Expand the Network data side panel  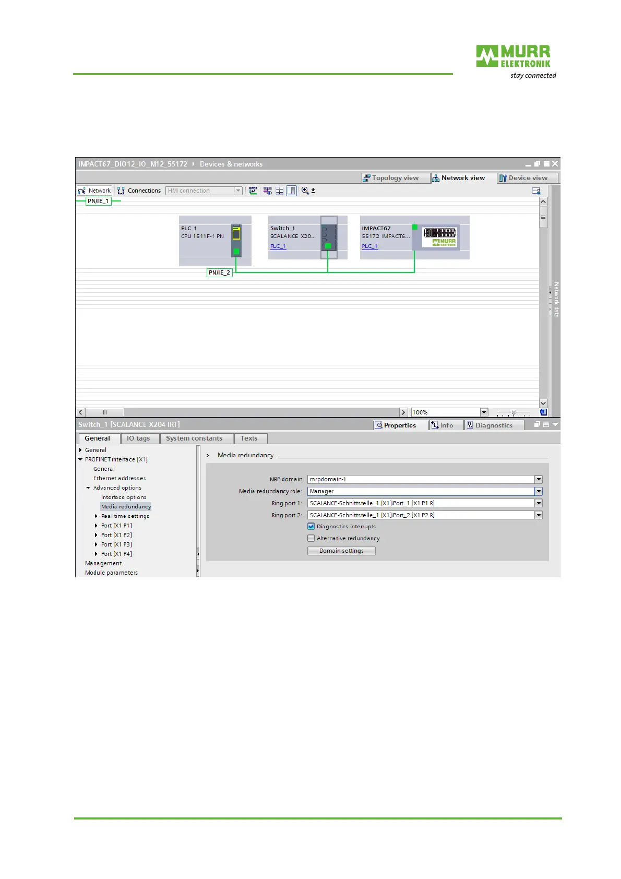pos(556,300)
